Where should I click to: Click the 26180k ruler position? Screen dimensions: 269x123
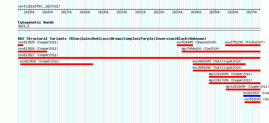click(85, 12)
